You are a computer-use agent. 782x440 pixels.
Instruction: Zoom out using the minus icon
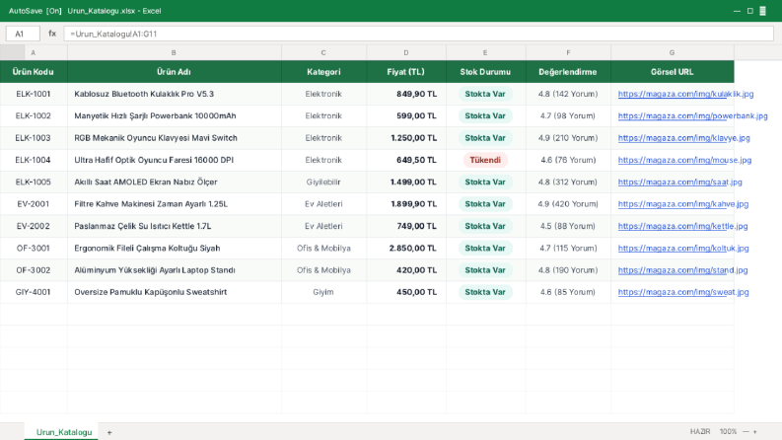coord(746,431)
